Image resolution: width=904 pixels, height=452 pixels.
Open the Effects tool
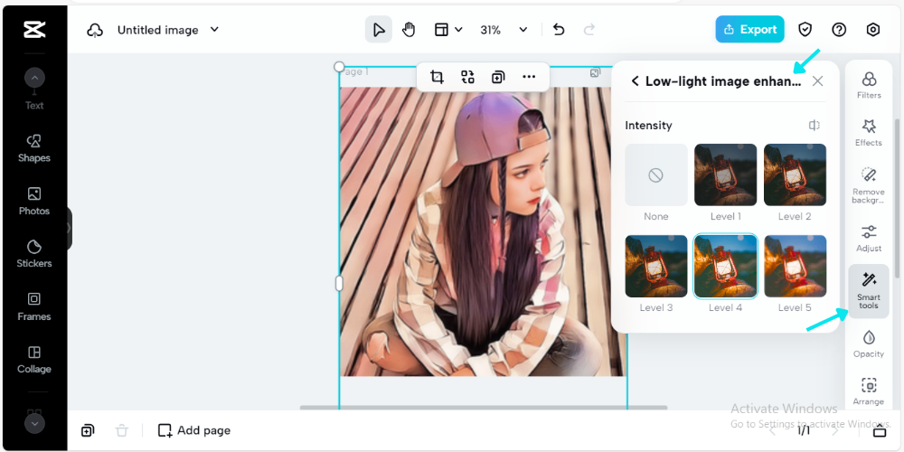tap(869, 133)
